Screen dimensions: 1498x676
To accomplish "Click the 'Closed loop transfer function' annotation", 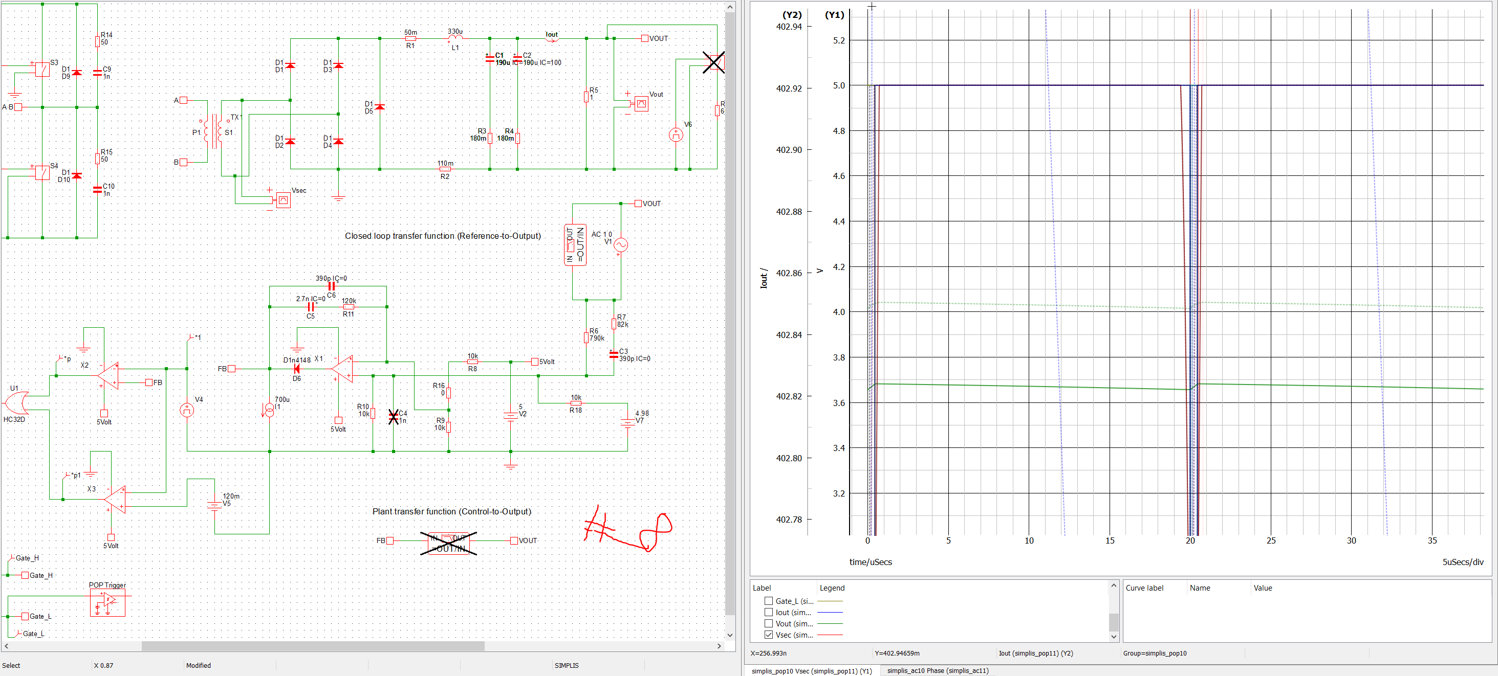I will [443, 235].
